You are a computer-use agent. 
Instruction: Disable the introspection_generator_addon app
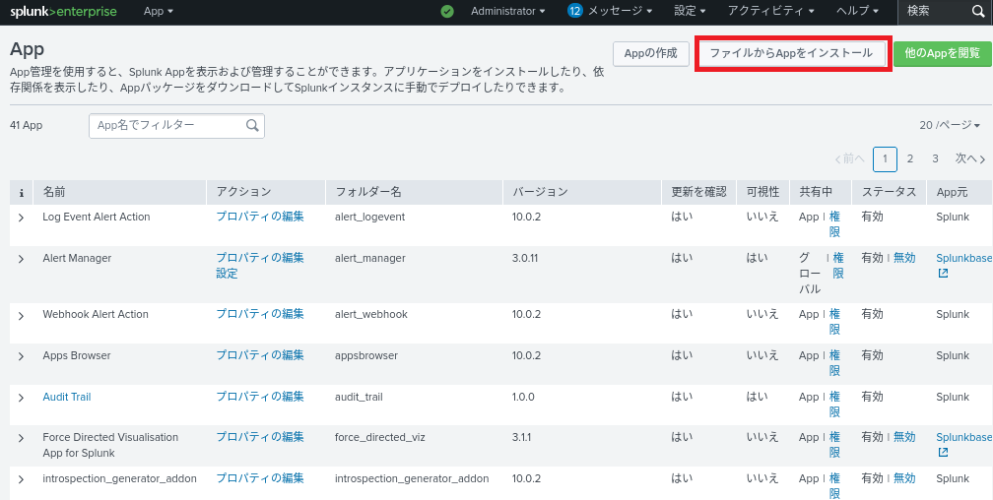point(903,478)
